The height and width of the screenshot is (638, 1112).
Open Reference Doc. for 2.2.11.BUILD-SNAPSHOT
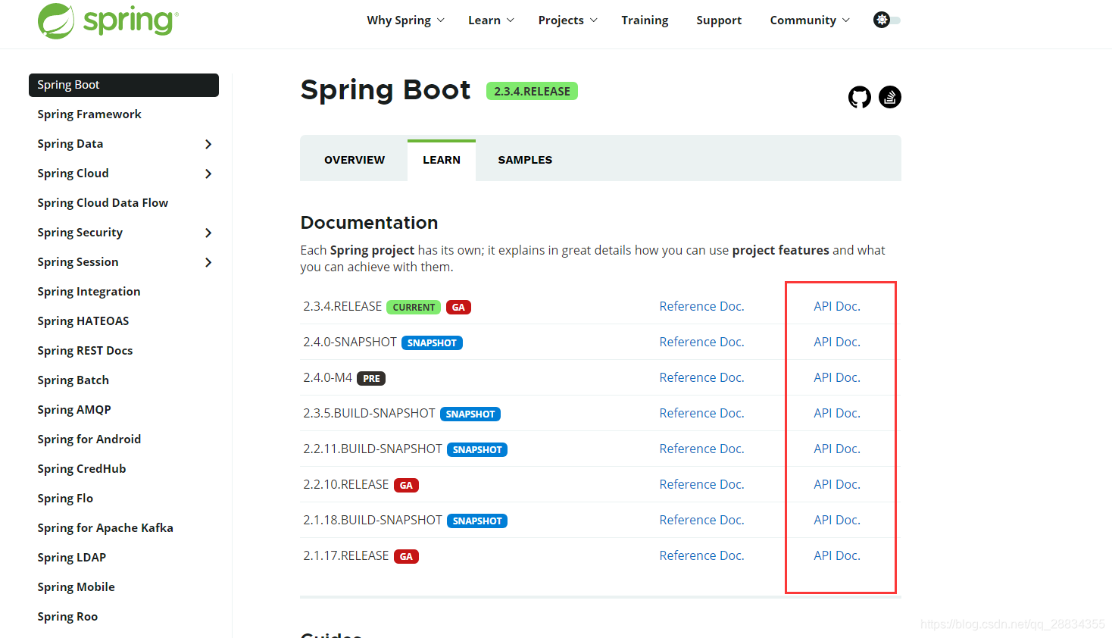point(701,449)
